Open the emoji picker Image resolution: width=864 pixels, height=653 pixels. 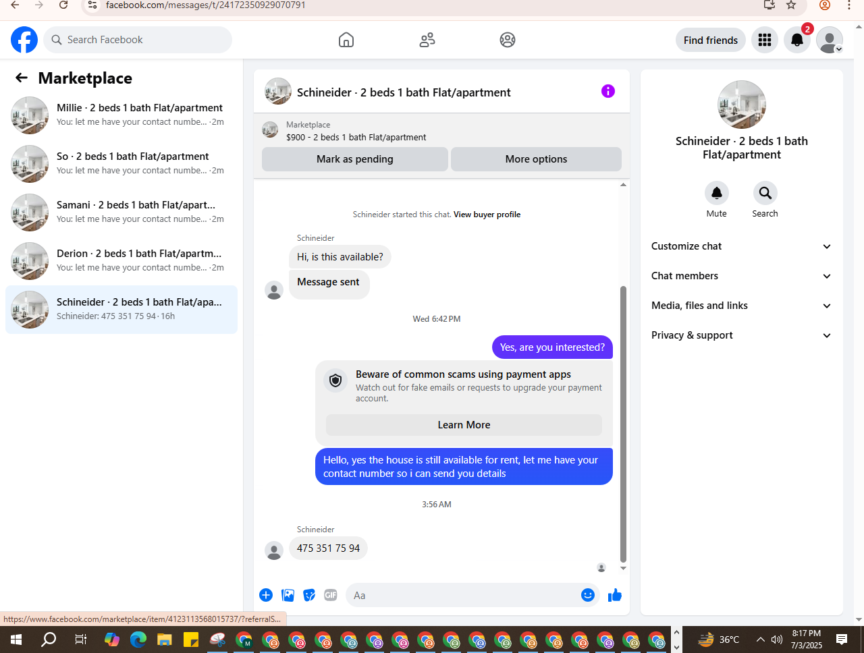pos(588,595)
